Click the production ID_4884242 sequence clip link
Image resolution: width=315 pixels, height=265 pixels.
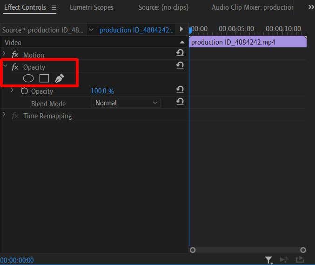[136, 30]
